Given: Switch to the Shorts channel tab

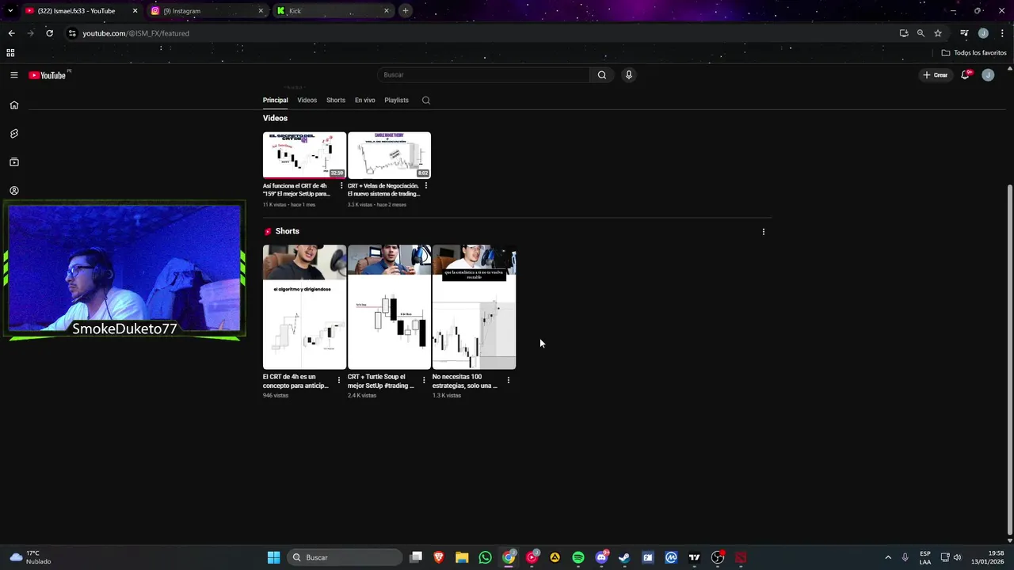Looking at the screenshot, I should tap(336, 101).
